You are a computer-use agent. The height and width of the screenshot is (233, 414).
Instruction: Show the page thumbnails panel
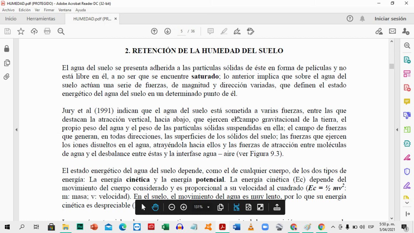point(6,63)
